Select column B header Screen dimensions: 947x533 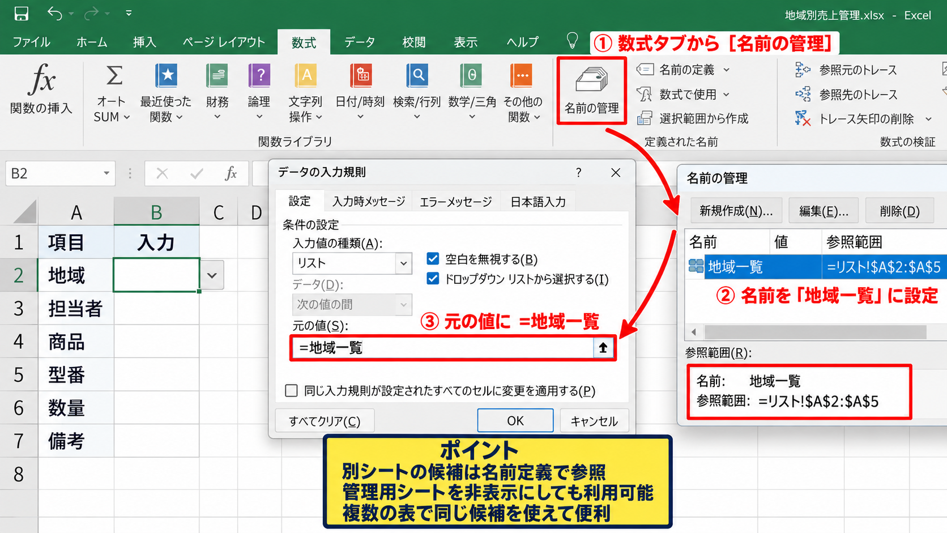coord(156,212)
